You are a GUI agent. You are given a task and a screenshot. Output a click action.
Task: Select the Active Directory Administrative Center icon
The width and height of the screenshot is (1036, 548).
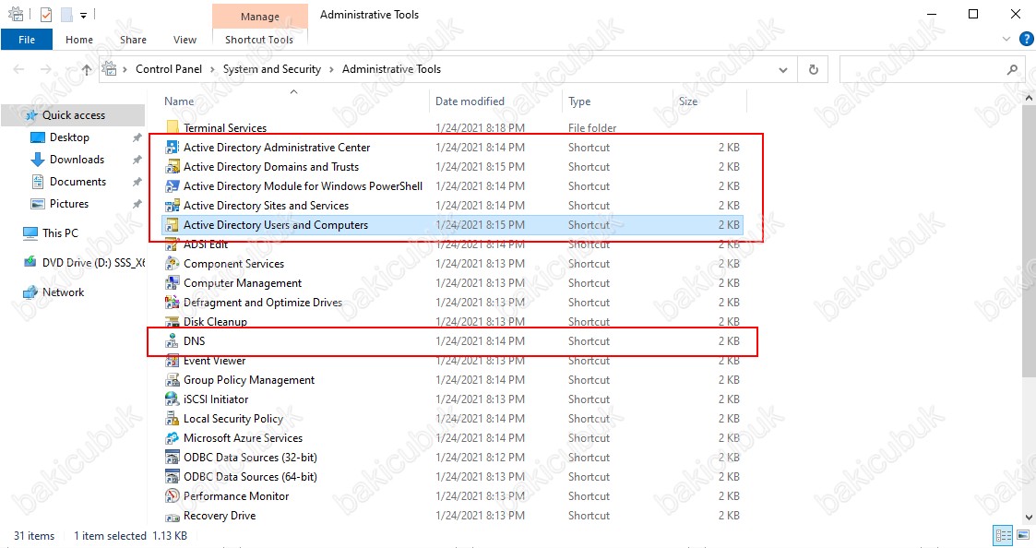click(x=172, y=148)
